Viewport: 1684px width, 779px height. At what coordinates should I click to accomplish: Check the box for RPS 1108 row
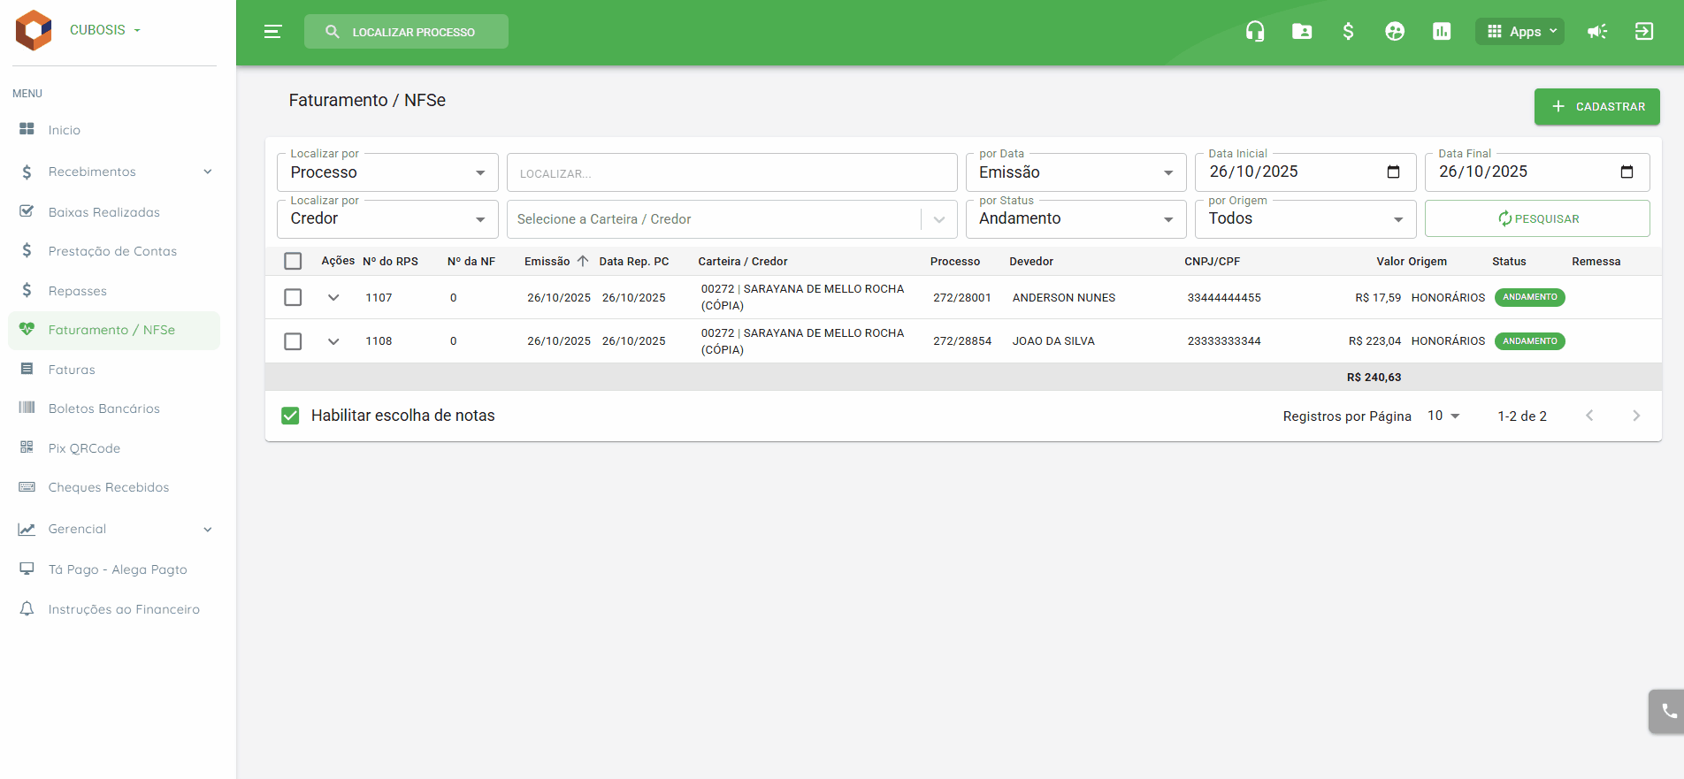pos(293,341)
